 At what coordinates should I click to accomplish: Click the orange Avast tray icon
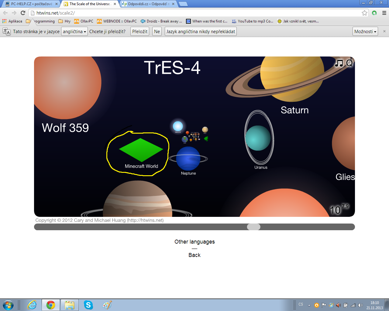click(x=317, y=305)
